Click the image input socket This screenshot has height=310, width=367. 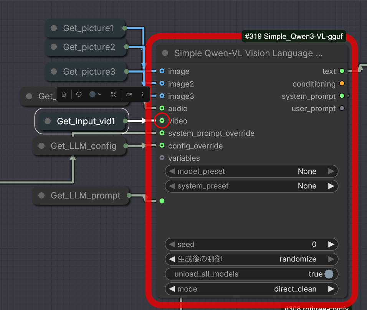pos(162,71)
